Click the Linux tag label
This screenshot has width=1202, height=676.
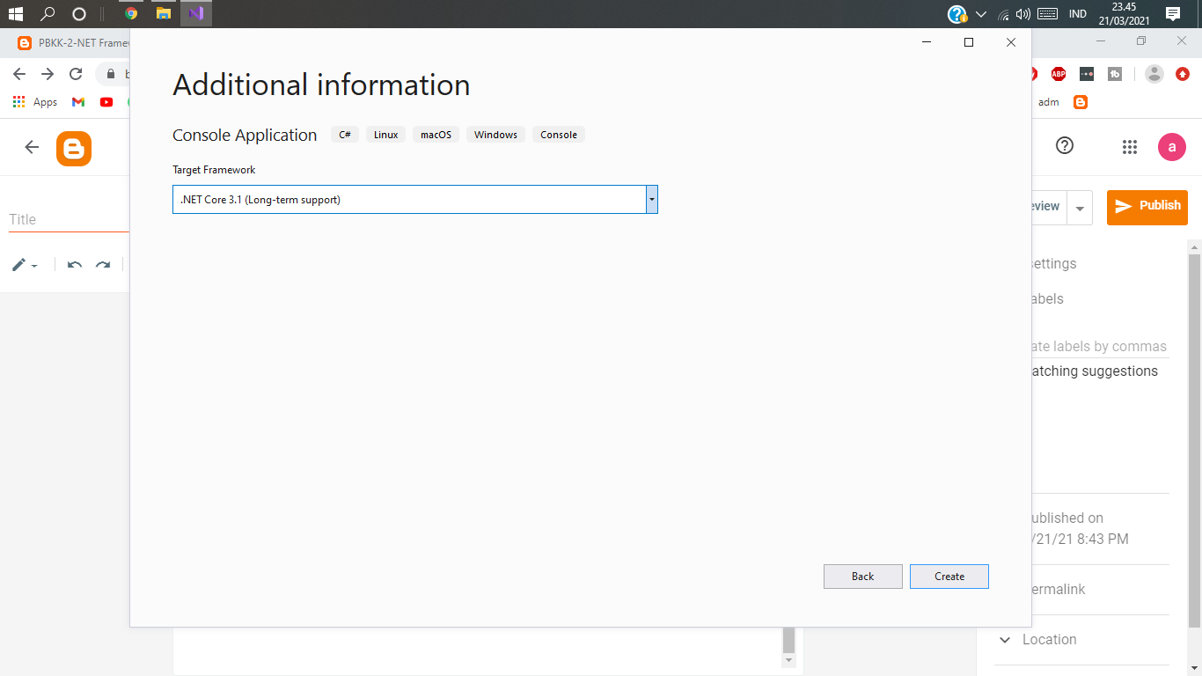(386, 135)
